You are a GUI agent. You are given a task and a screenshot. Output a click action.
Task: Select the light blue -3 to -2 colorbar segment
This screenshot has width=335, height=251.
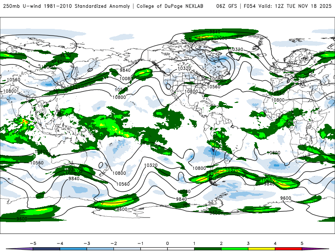(x=100, y=249)
